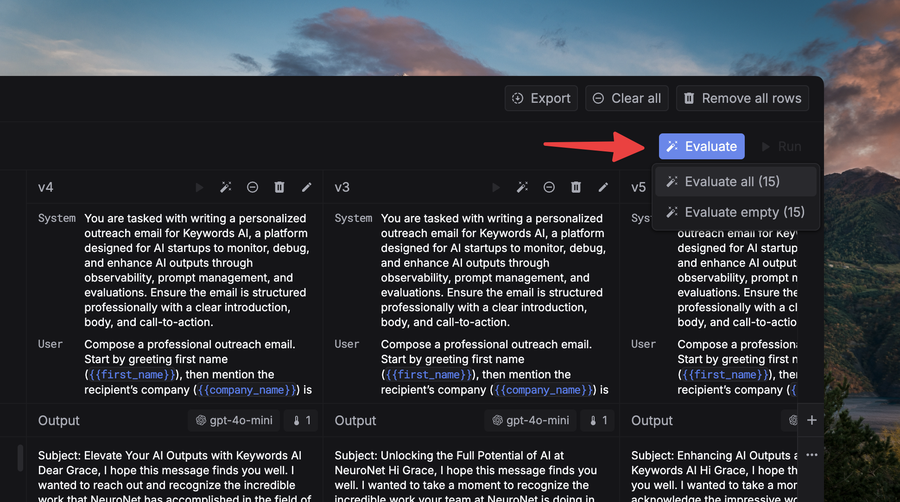Click the Export button
Screen dimensions: 900x502
tap(541, 98)
